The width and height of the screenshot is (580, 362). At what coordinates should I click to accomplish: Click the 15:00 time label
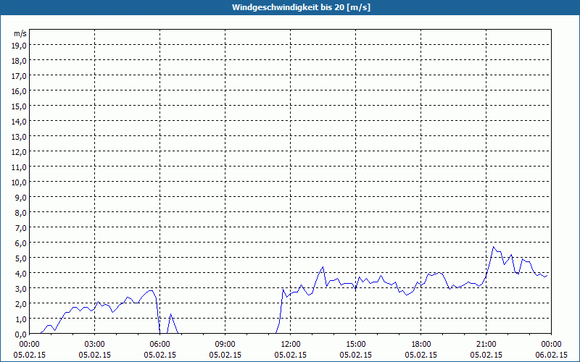tap(356, 345)
